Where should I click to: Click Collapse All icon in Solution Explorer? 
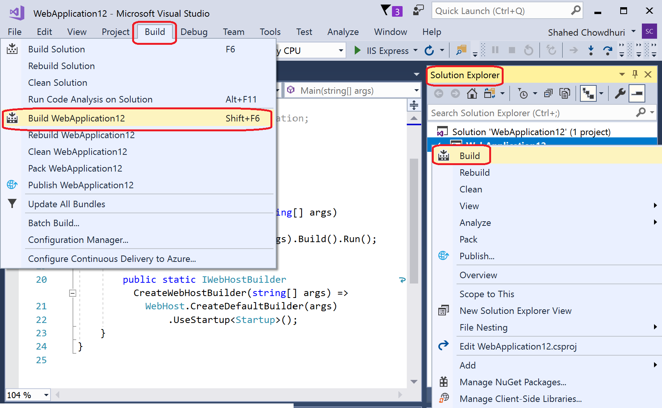pyautogui.click(x=548, y=93)
